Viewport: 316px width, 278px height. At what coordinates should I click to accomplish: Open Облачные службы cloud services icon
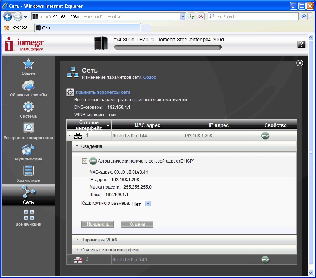(28, 86)
